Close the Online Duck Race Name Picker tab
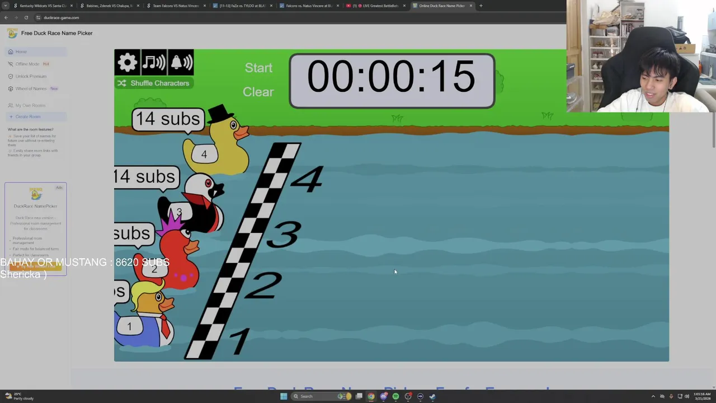Viewport: 716px width, 403px height. [471, 6]
